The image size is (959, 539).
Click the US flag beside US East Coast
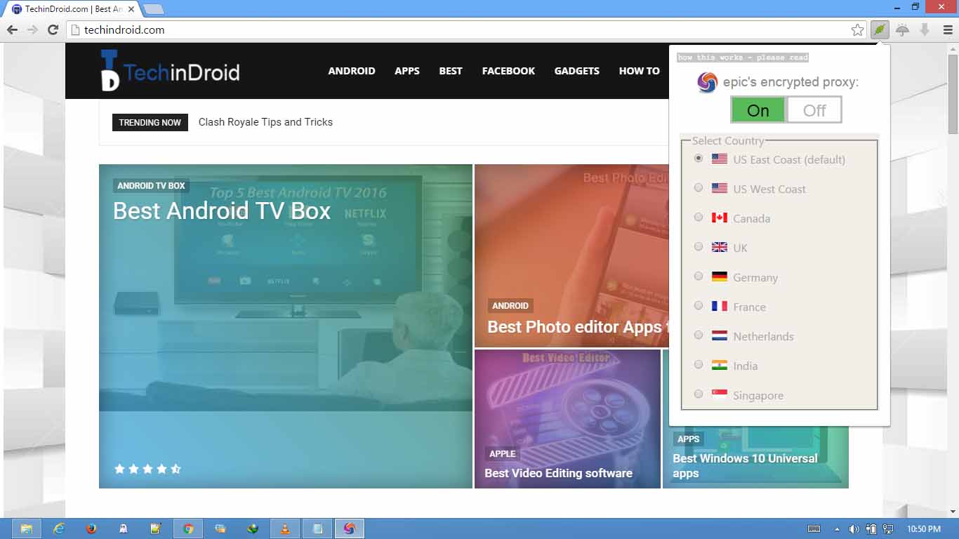tap(720, 159)
